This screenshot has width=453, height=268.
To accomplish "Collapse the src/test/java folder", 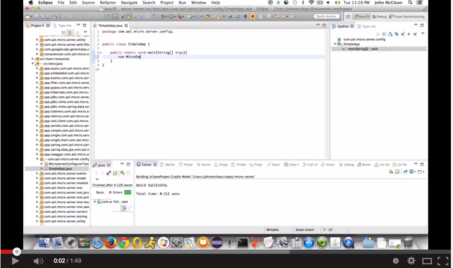I will point(33,64).
